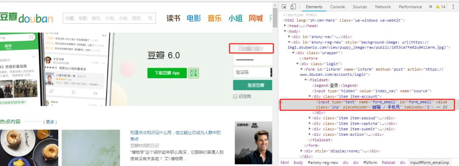Select #anony-reg-new in the breadcrumb
This screenshot has width=459, height=166.
click(x=323, y=163)
